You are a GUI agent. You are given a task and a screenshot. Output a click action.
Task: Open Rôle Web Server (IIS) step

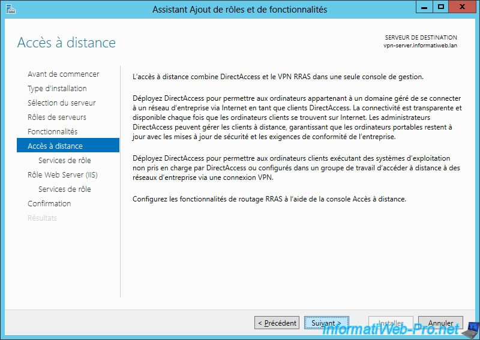[62, 174]
